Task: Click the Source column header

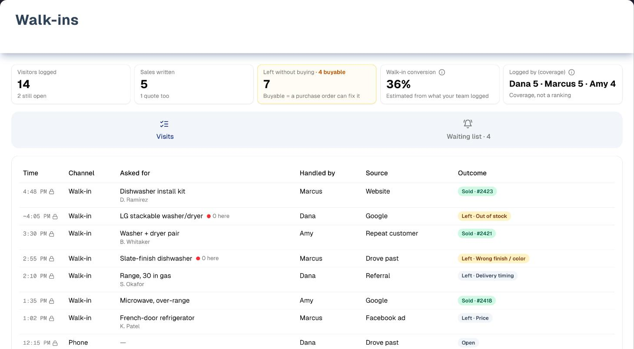Action: pos(377,173)
